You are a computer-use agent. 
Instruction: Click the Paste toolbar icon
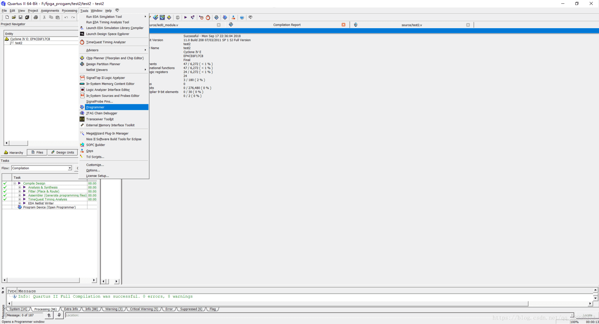pos(58,17)
